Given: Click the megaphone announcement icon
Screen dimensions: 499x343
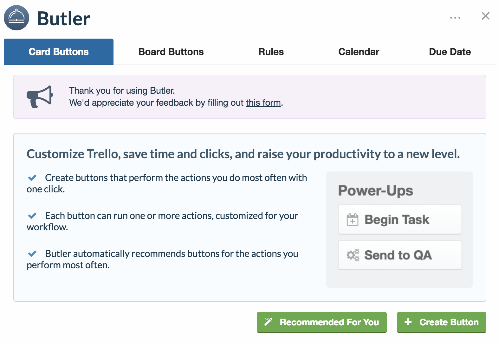Looking at the screenshot, I should point(40,97).
